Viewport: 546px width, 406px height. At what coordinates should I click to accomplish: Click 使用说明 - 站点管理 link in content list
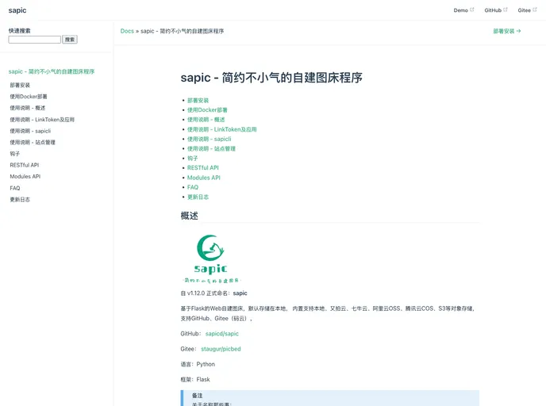click(211, 148)
